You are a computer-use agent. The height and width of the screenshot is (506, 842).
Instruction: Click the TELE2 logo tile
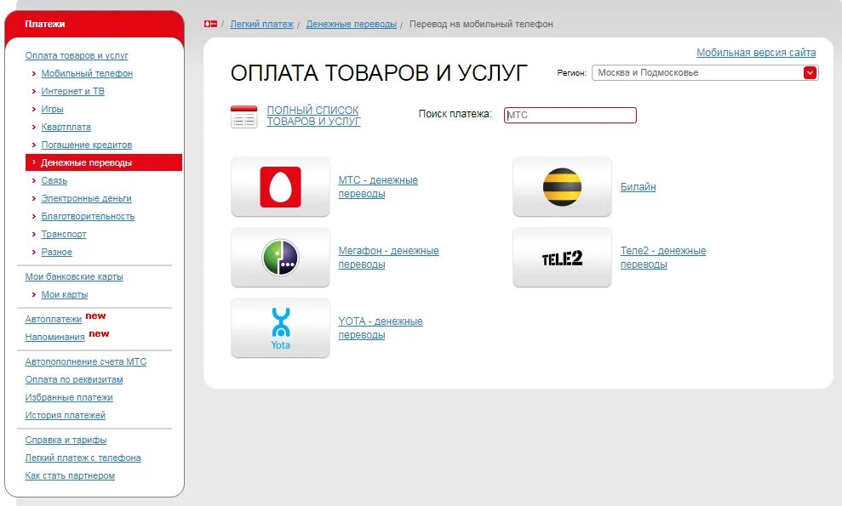tap(562, 258)
